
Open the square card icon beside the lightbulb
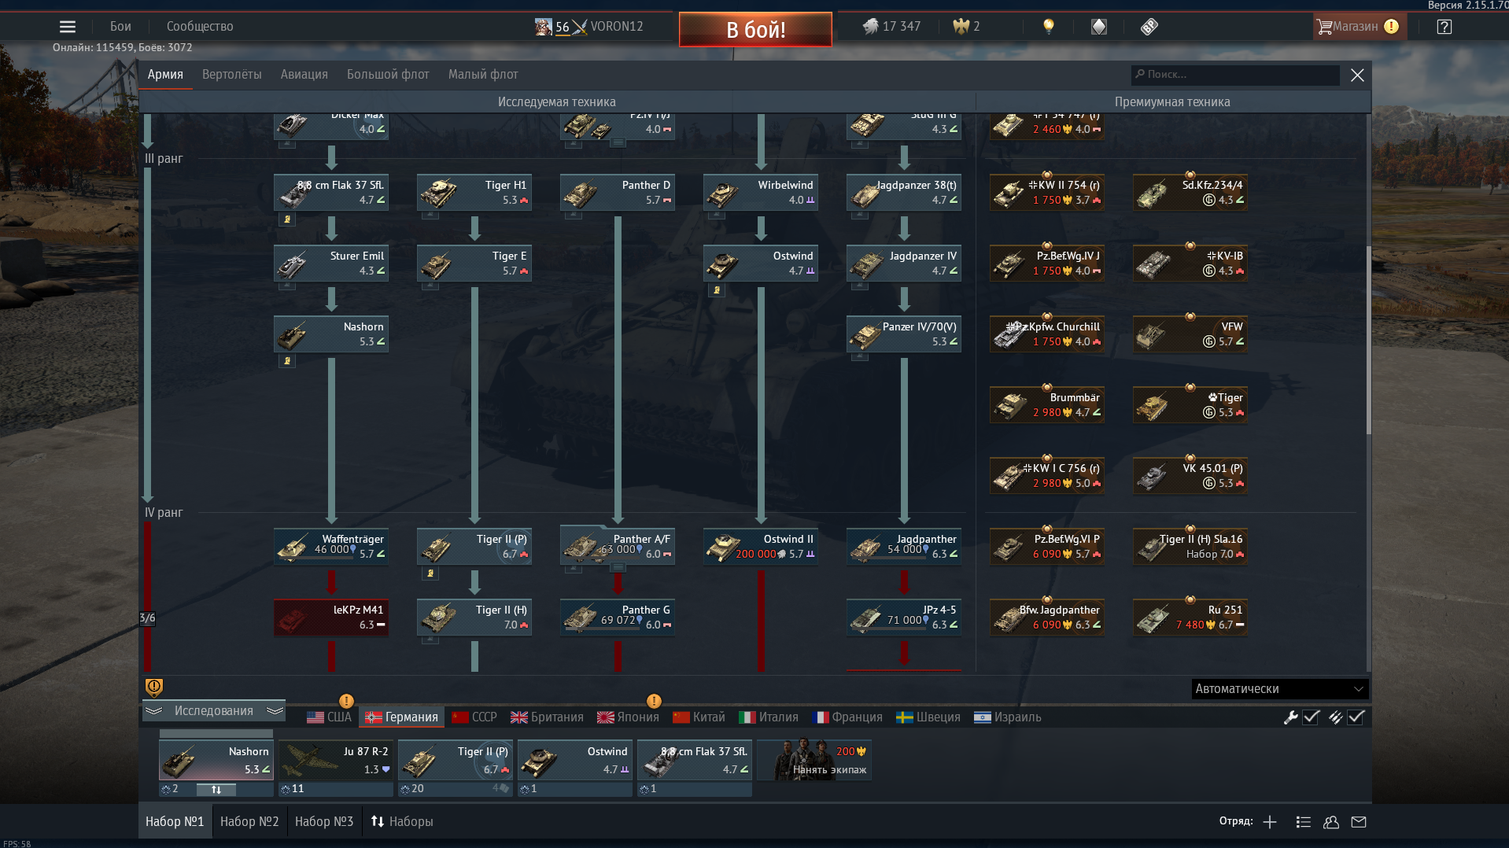coord(1099,27)
